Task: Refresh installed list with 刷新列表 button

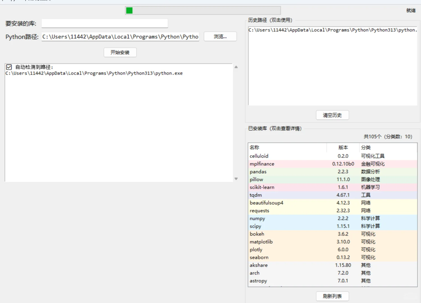Action: 332,296
